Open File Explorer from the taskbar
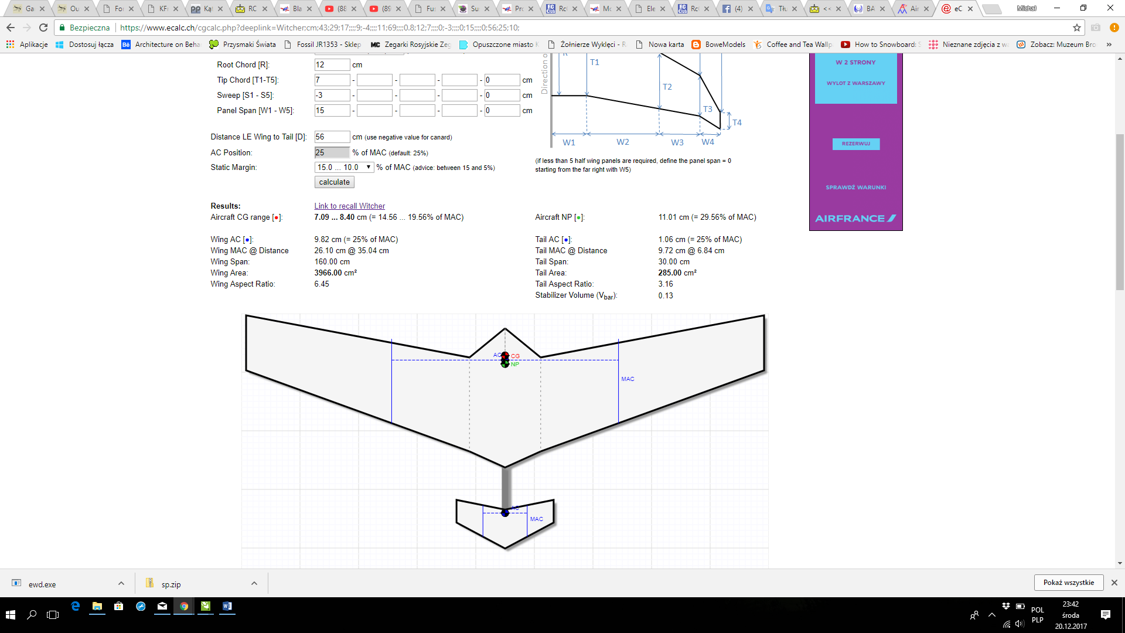The image size is (1125, 633). point(97,606)
